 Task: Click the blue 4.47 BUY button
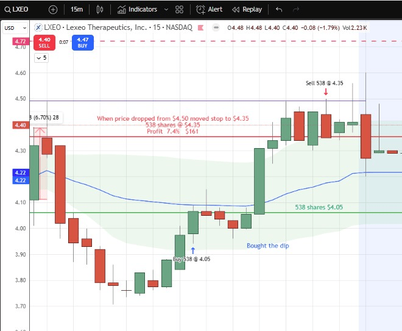click(83, 43)
